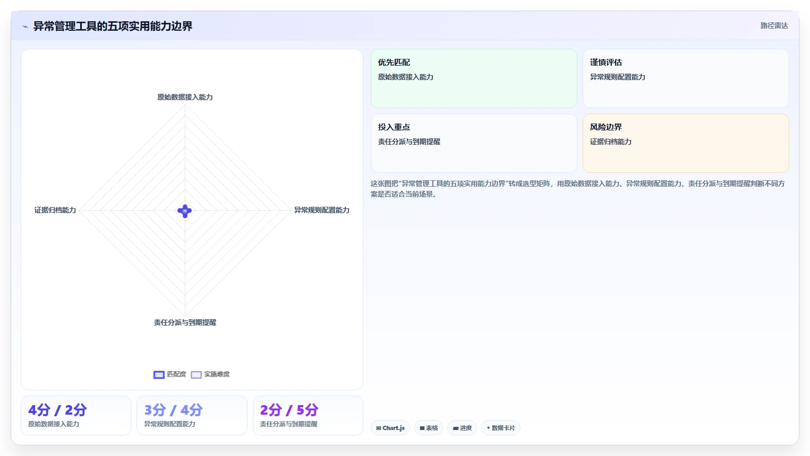Click the 进度 tag chip
810x456 pixels.
point(462,428)
